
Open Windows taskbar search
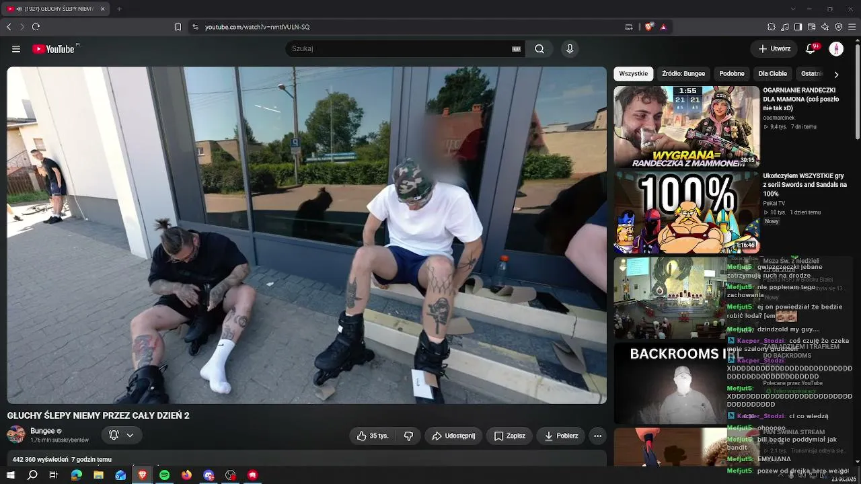tap(32, 475)
